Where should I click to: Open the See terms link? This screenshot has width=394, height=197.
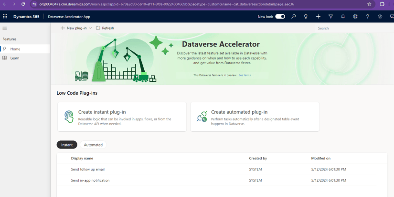point(245,75)
